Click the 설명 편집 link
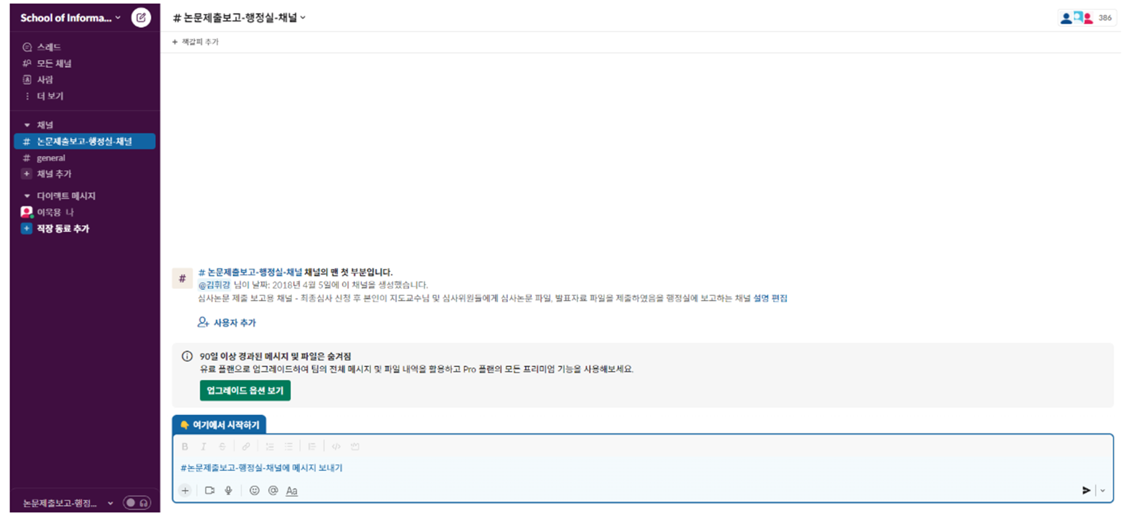This screenshot has height=516, width=1137. pyautogui.click(x=770, y=298)
